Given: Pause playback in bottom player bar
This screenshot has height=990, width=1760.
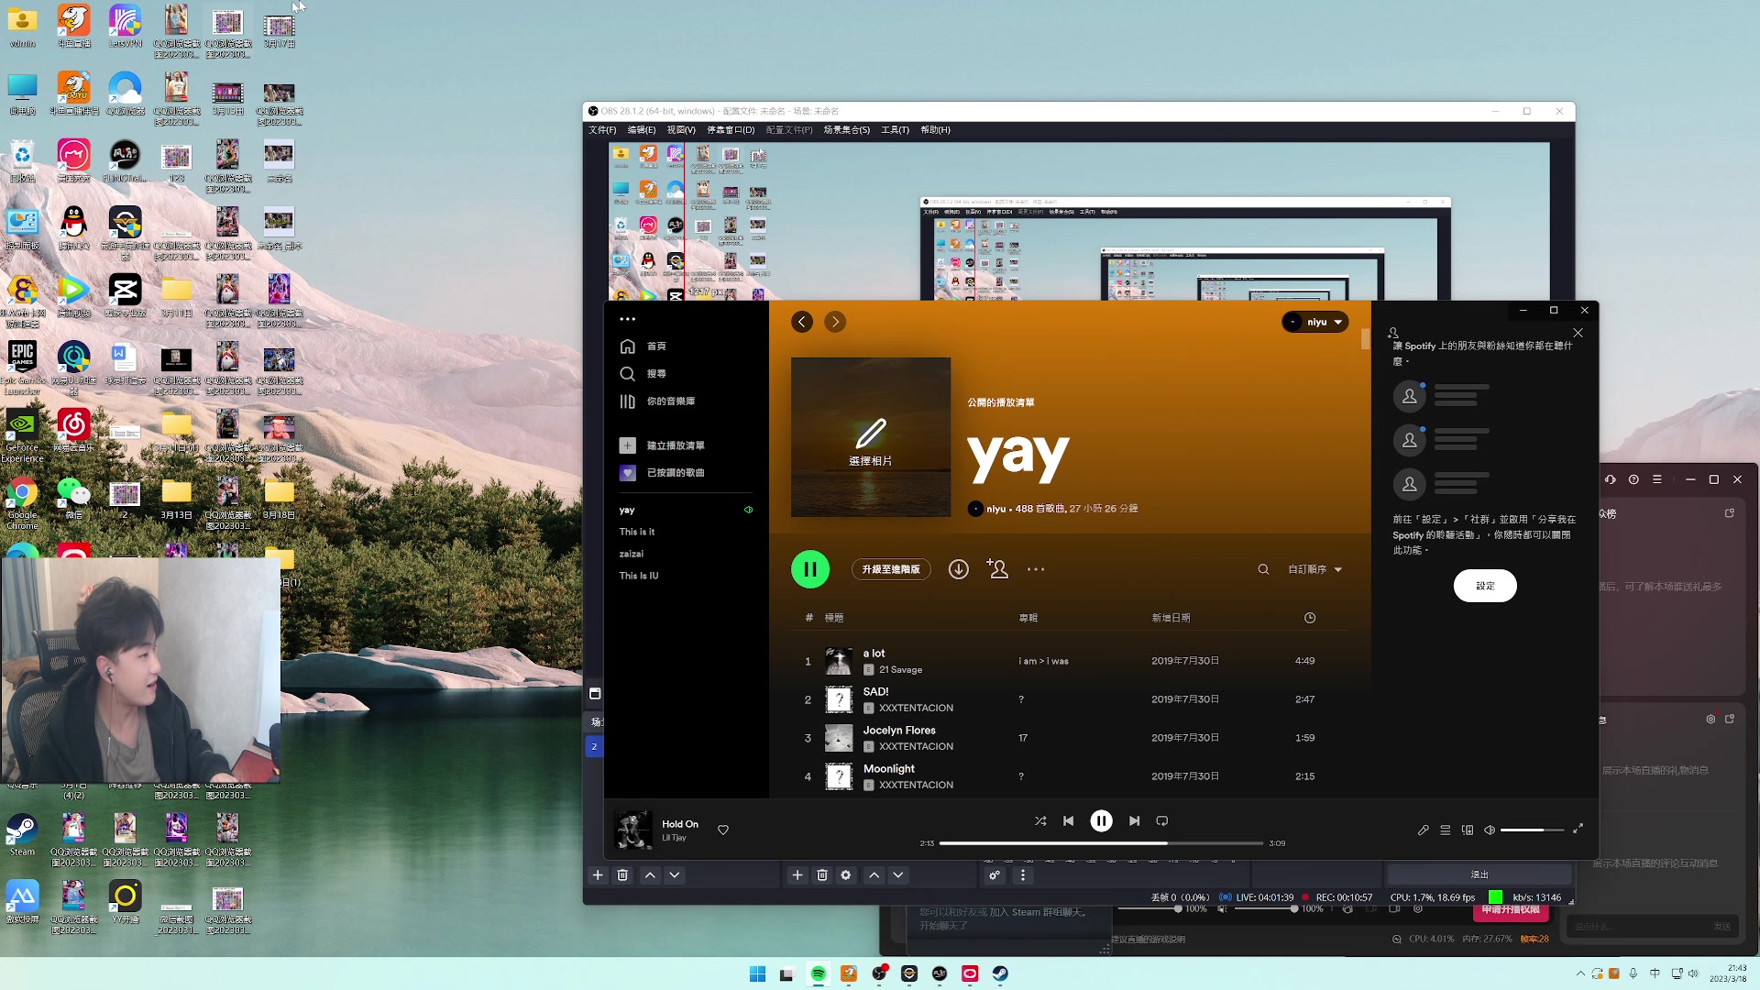Looking at the screenshot, I should click(1102, 821).
